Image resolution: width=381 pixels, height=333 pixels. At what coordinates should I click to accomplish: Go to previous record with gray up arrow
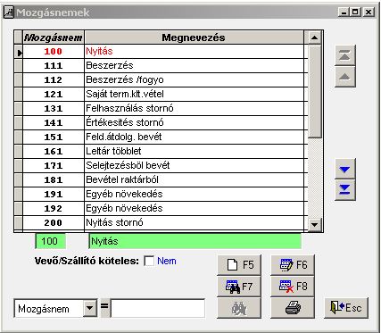tap(345, 77)
